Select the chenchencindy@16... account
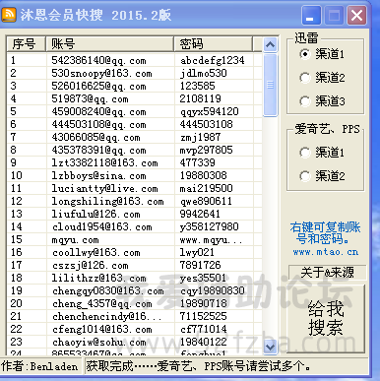The image size is (380, 381). (106, 316)
